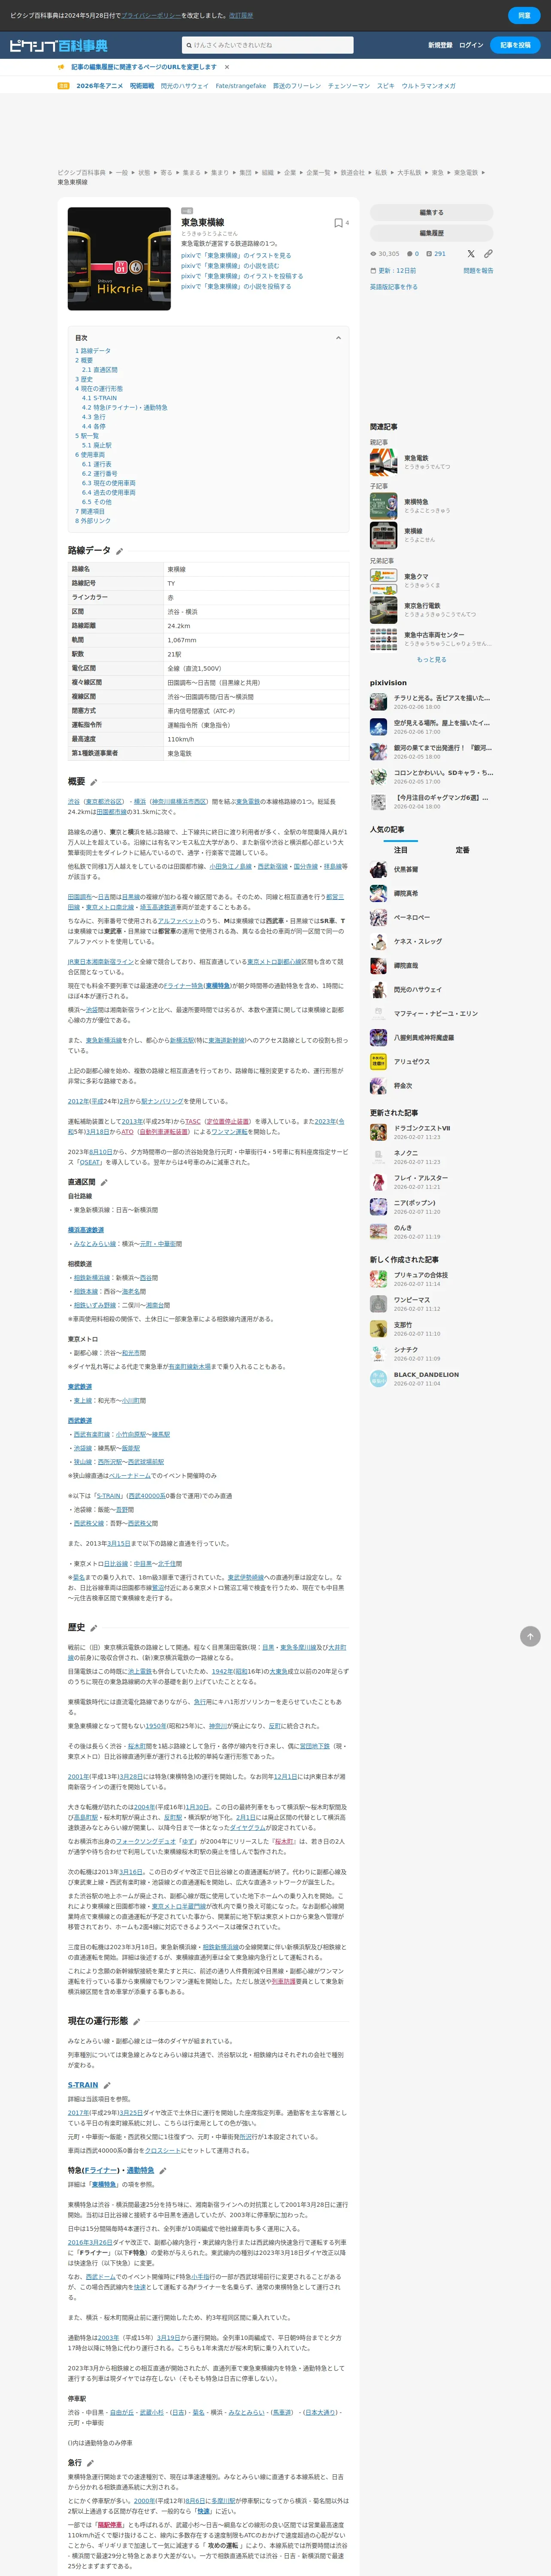Edit the 概要 section via its pencil icon
Screen dimensions: 551x2576
(x=94, y=782)
